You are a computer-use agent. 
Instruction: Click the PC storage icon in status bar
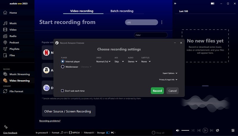[x=108, y=133]
